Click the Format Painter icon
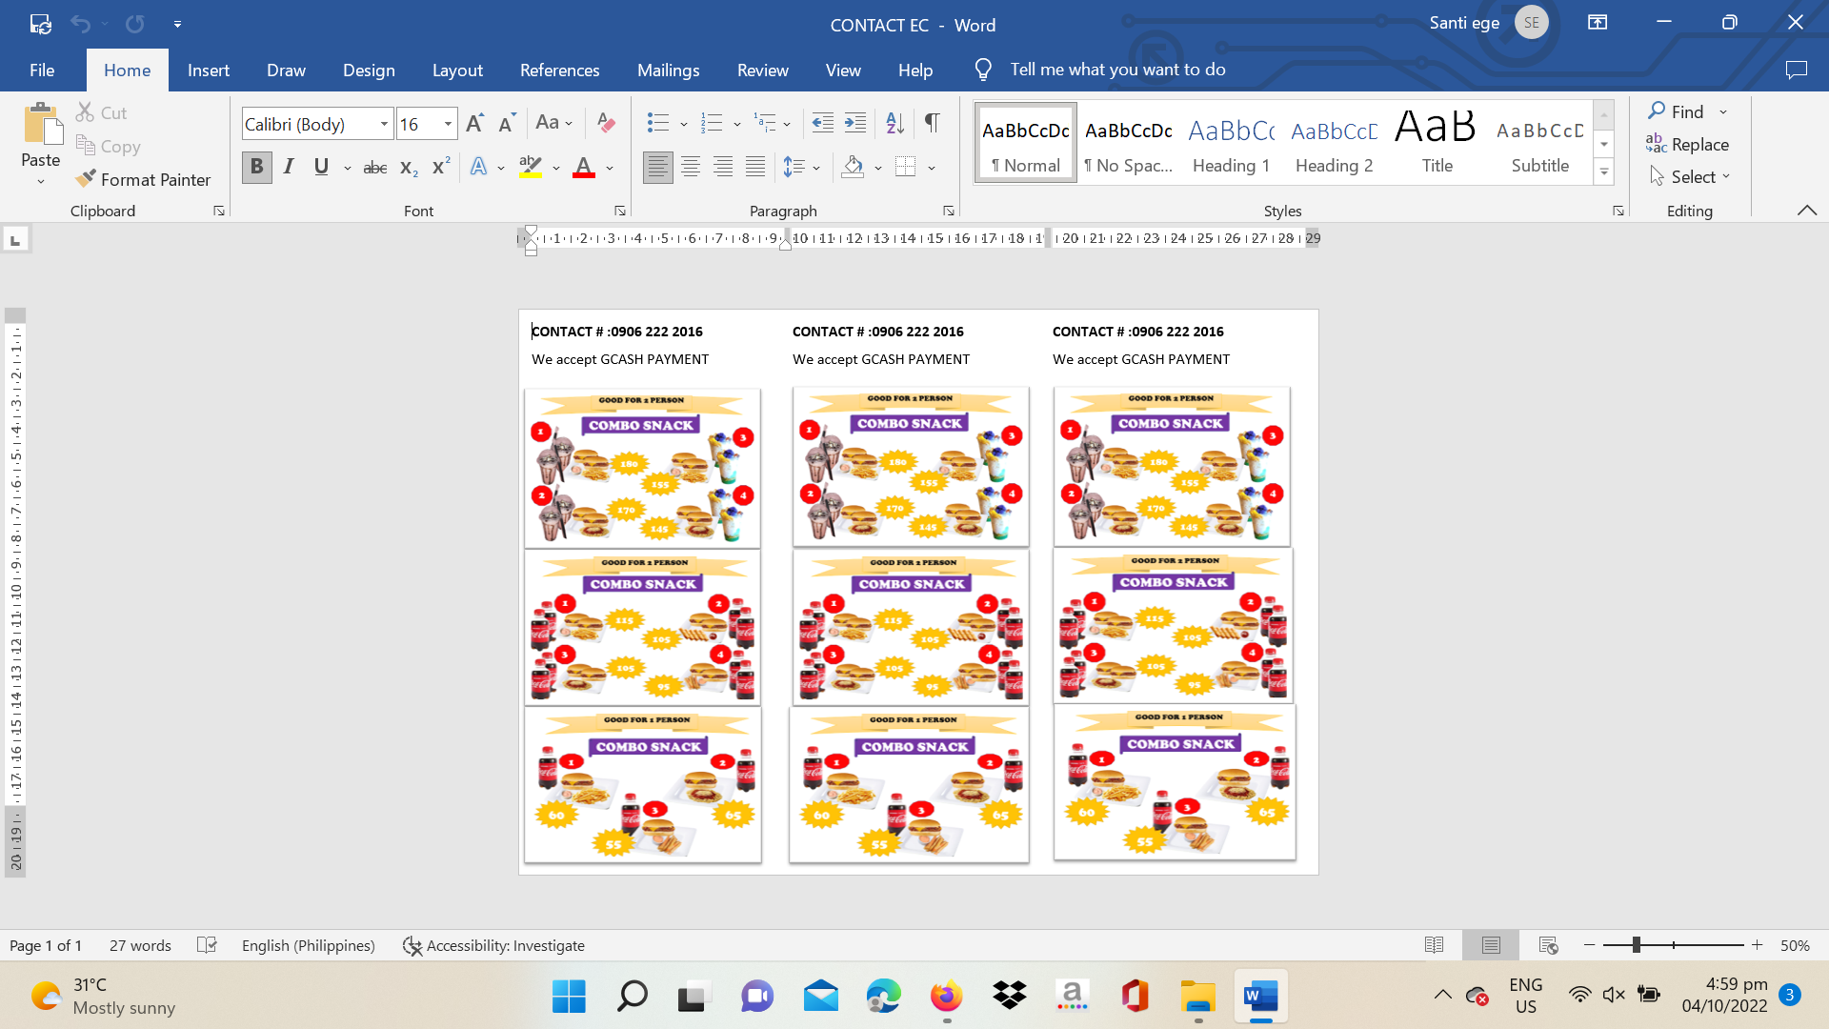This screenshot has width=1829, height=1029. point(87,179)
